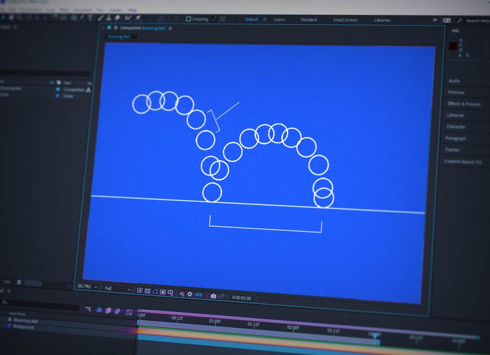
Task: Toggle the transparency grid view
Action: click(x=147, y=291)
